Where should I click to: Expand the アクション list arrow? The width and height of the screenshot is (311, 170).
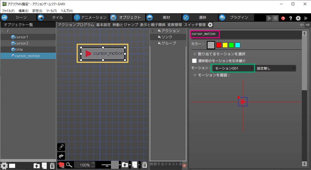[152, 31]
